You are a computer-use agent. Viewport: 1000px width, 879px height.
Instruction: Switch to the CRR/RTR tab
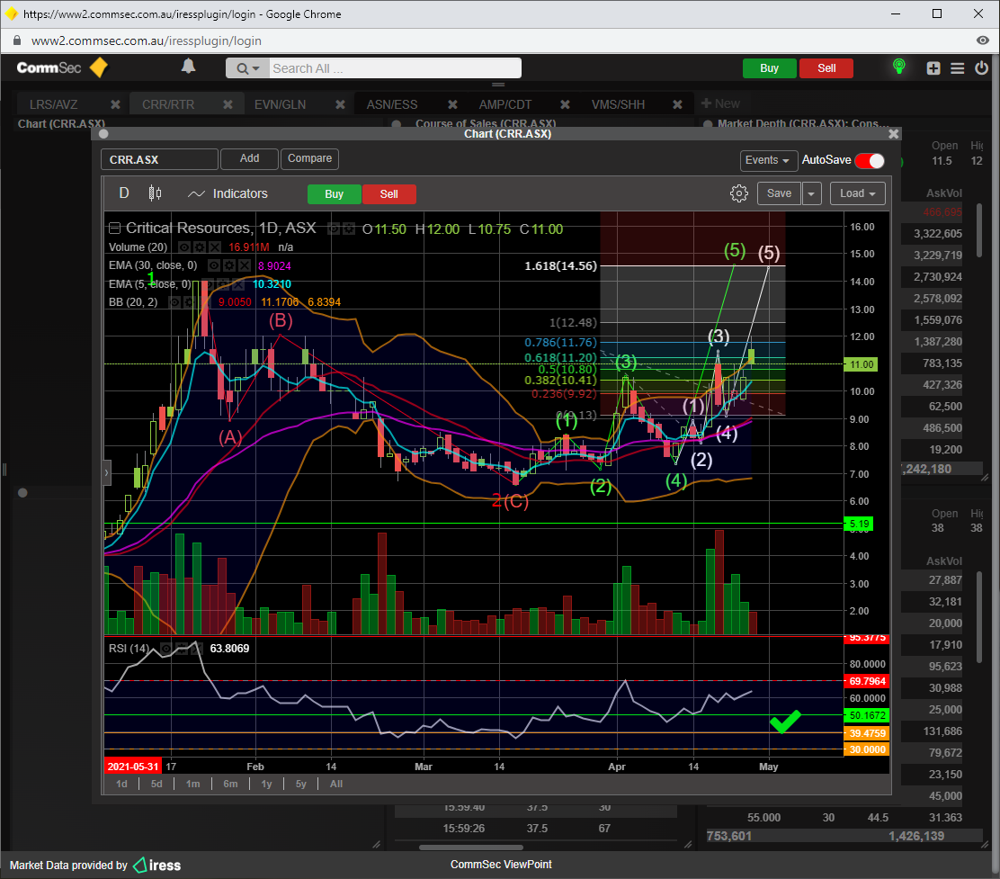tap(168, 104)
